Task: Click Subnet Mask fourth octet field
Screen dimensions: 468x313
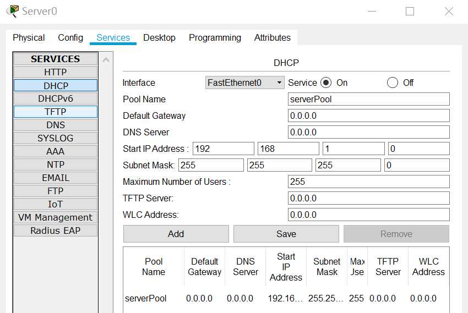Action: [417, 165]
